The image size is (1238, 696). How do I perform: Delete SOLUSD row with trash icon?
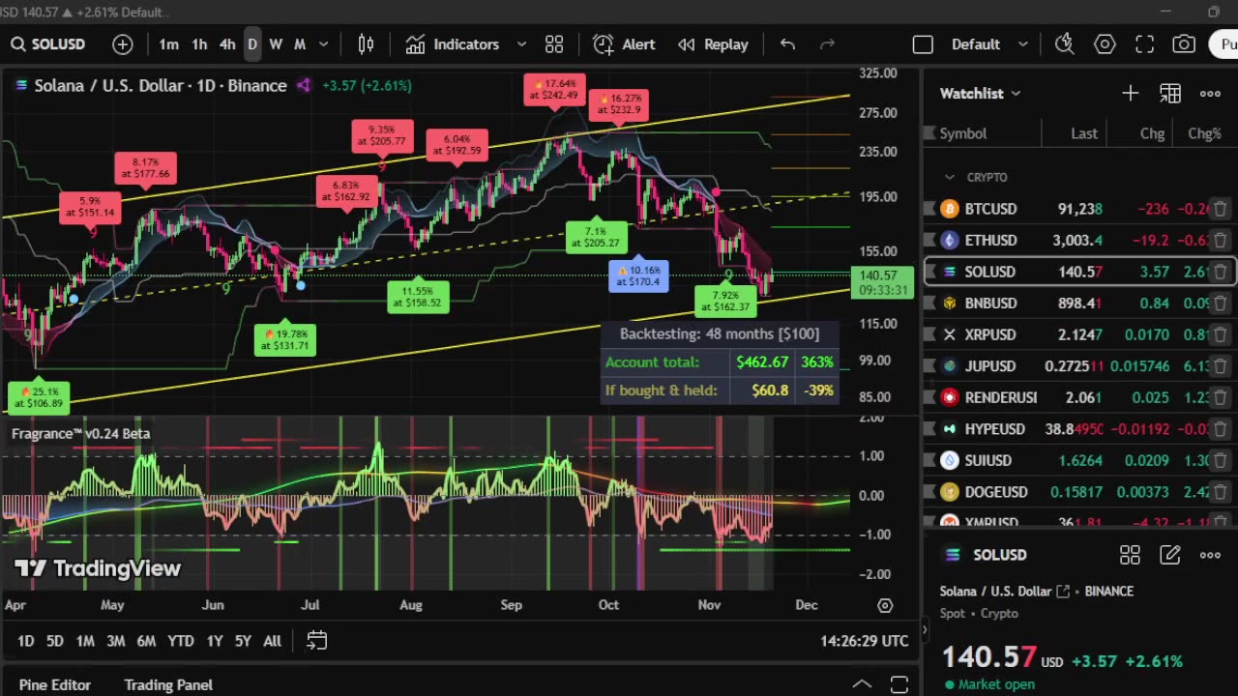click(1221, 272)
